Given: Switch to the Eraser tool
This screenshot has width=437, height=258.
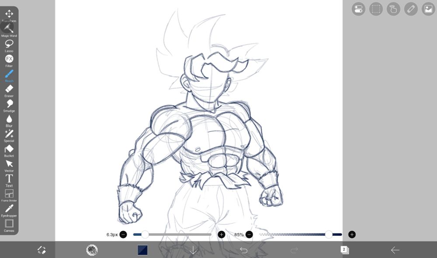Looking at the screenshot, I should [9, 91].
